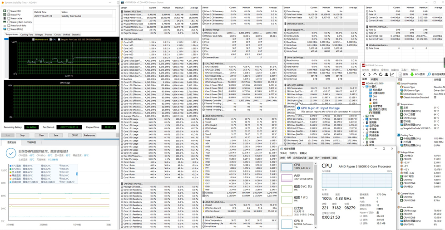Image resolution: width=445 pixels, height=230 pixels.
Task: Click the CPUID button
Action: (x=74, y=135)
